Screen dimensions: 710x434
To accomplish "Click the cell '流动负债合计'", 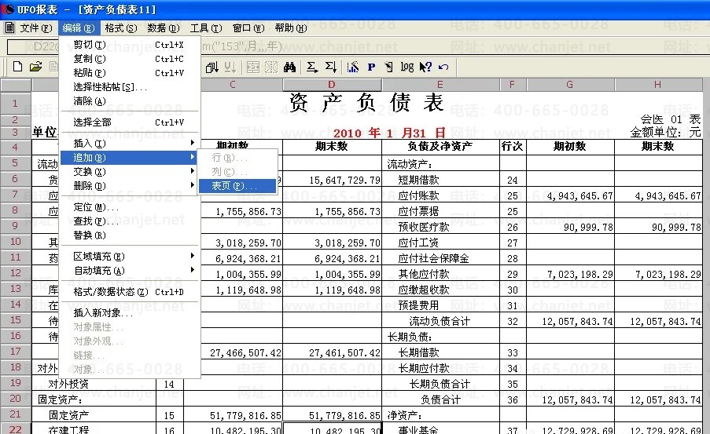I will 440,321.
